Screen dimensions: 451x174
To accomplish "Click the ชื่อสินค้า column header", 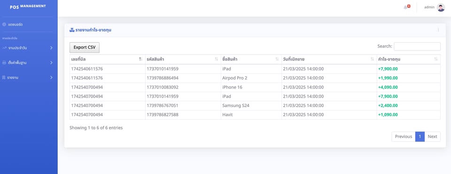I will (x=251, y=59).
